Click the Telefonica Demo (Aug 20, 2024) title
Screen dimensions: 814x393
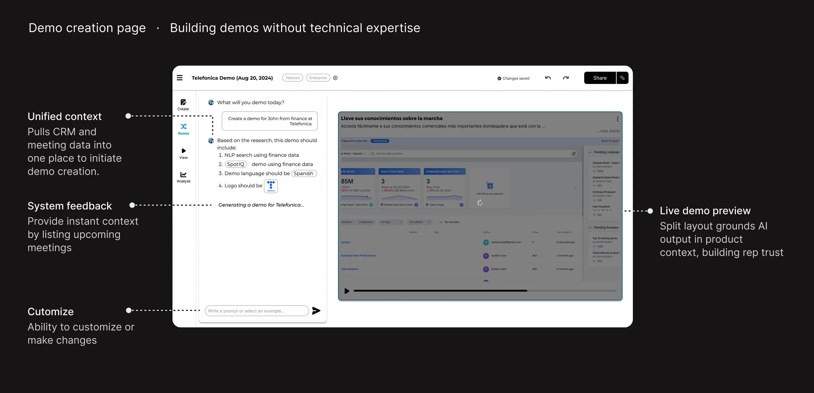click(232, 78)
